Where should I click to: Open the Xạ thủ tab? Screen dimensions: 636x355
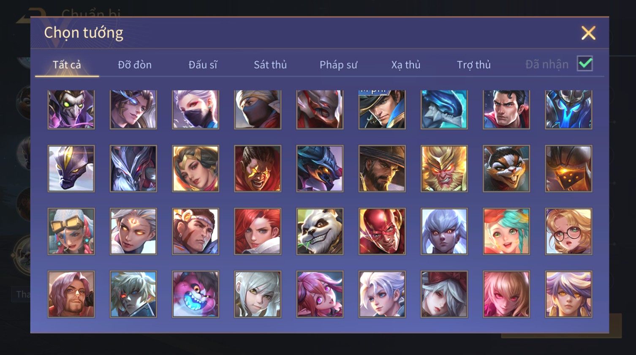406,65
